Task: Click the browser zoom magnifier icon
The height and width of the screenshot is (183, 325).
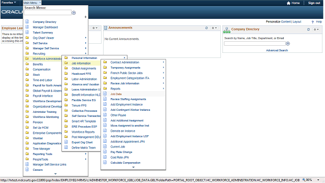Action: (304, 180)
